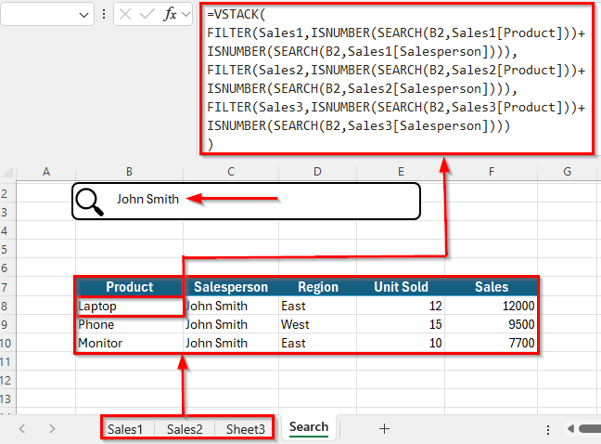Screen dimensions: 601x444
Task: Open the Insert Function fx icon
Action: 170,15
